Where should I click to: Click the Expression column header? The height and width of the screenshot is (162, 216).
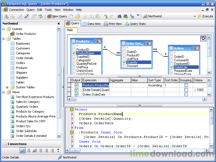[x=96, y=80]
